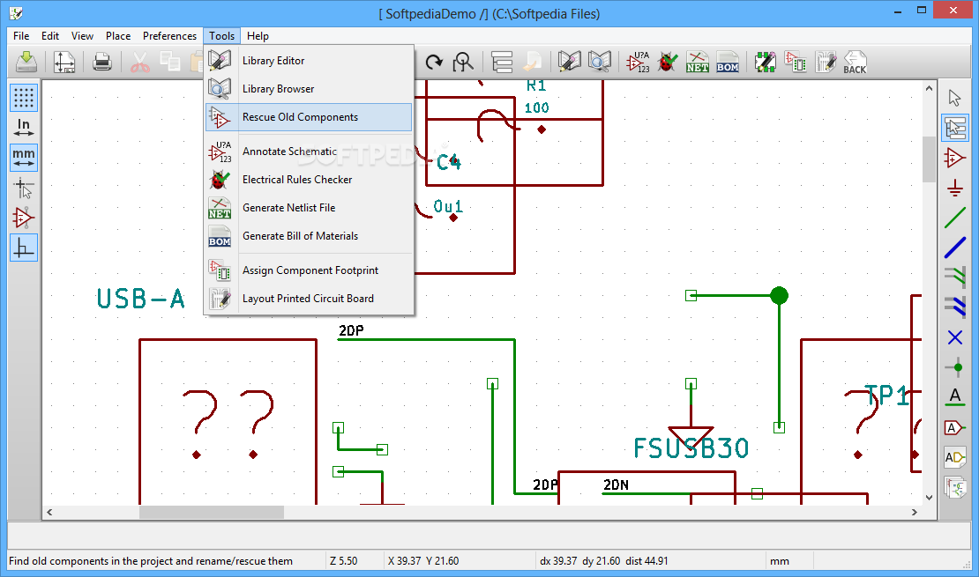Viewport: 979px width, 577px height.
Task: Select Assign Component Footprint menu entry
Action: (309, 270)
